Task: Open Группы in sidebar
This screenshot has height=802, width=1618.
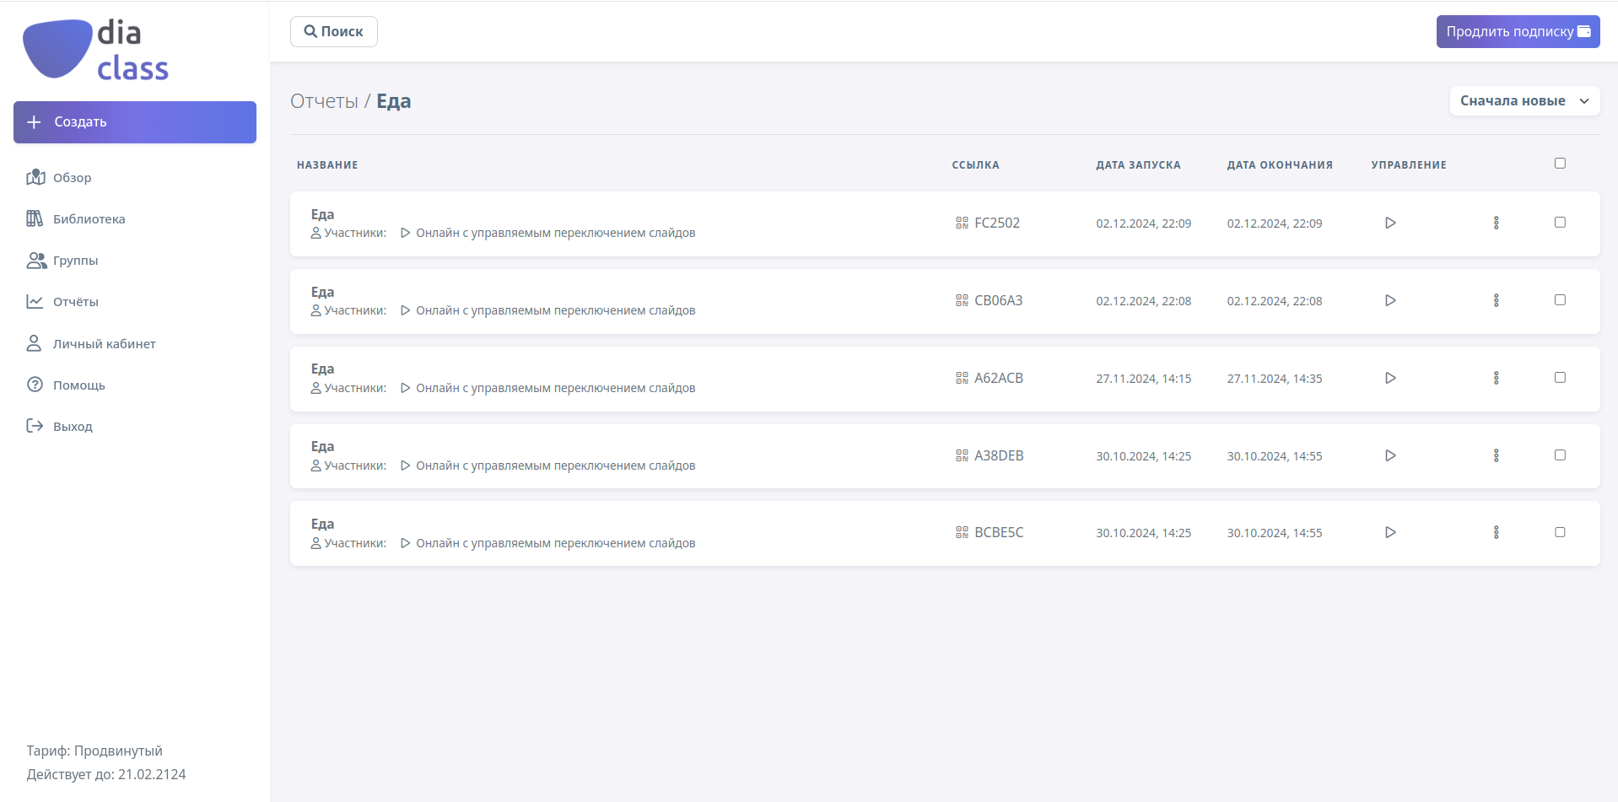Action: tap(62, 260)
